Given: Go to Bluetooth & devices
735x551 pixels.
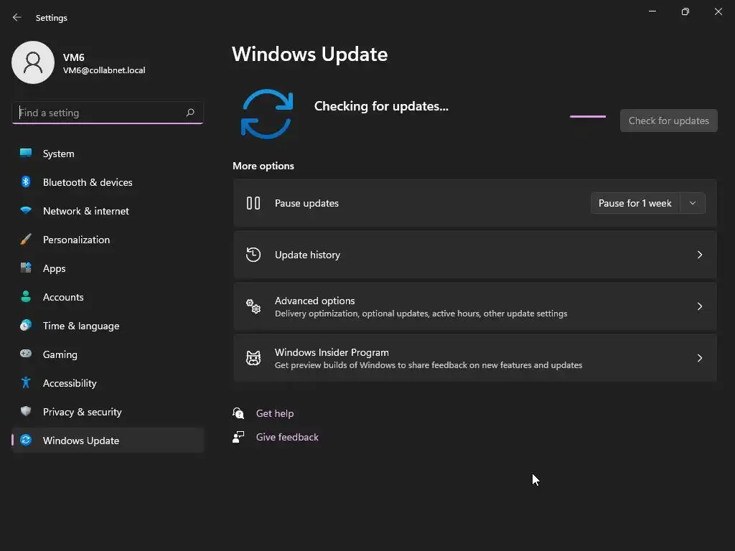Looking at the screenshot, I should (108, 182).
